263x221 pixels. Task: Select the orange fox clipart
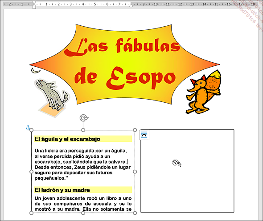pyautogui.click(x=203, y=92)
